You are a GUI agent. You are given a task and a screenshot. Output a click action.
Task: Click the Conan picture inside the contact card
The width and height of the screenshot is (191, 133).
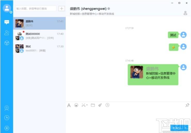click(137, 72)
